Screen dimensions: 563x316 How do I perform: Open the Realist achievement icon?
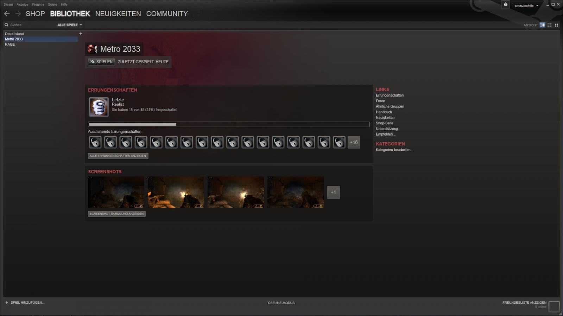click(99, 107)
